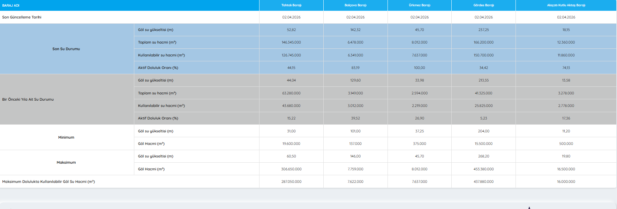Viewport: 617px width, 209px height.
Task: Select the Ürkmez Barajı column header
Action: tap(420, 5)
